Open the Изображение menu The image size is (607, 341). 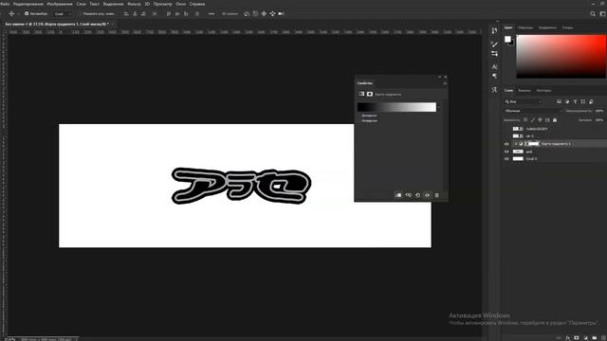(60, 4)
